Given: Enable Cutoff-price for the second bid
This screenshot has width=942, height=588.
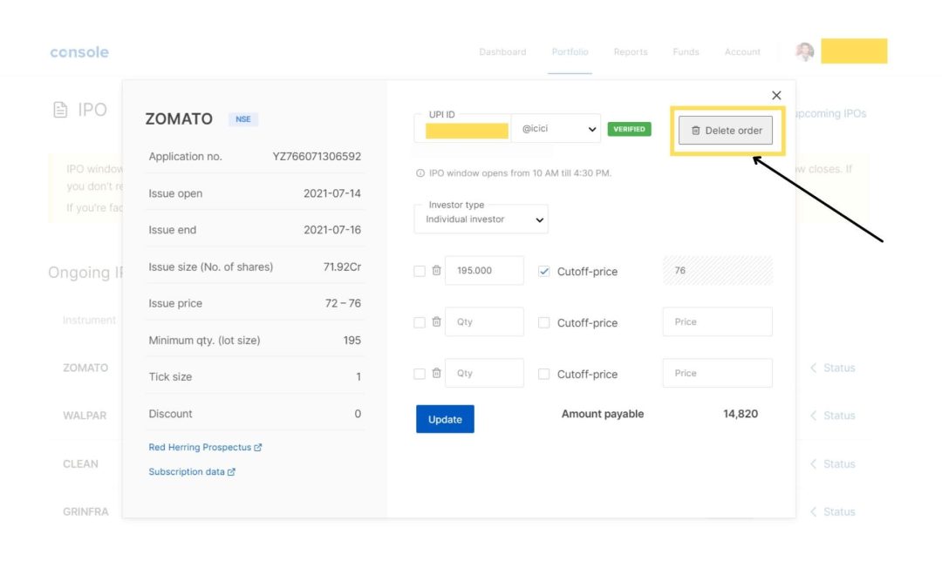Looking at the screenshot, I should click(x=543, y=323).
